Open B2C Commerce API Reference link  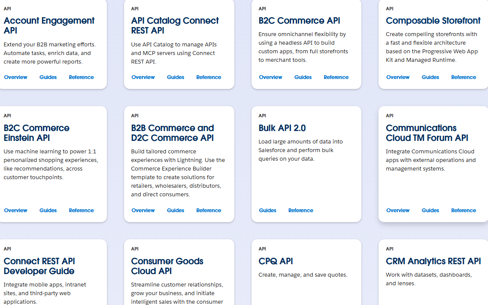[336, 77]
